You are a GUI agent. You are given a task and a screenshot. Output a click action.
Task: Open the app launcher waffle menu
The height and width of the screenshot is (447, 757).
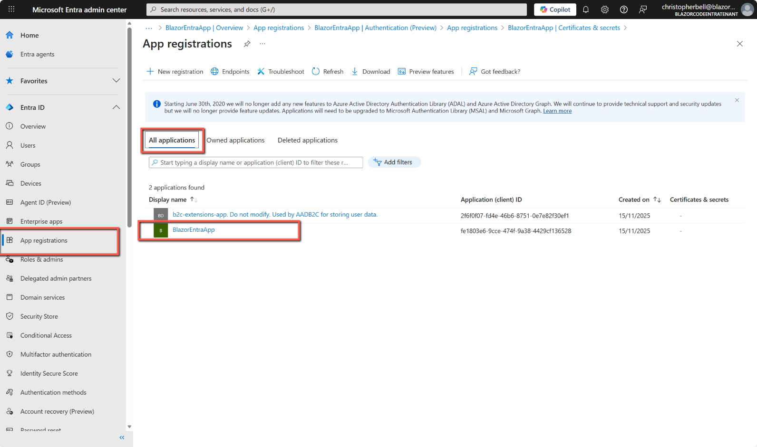tap(11, 10)
